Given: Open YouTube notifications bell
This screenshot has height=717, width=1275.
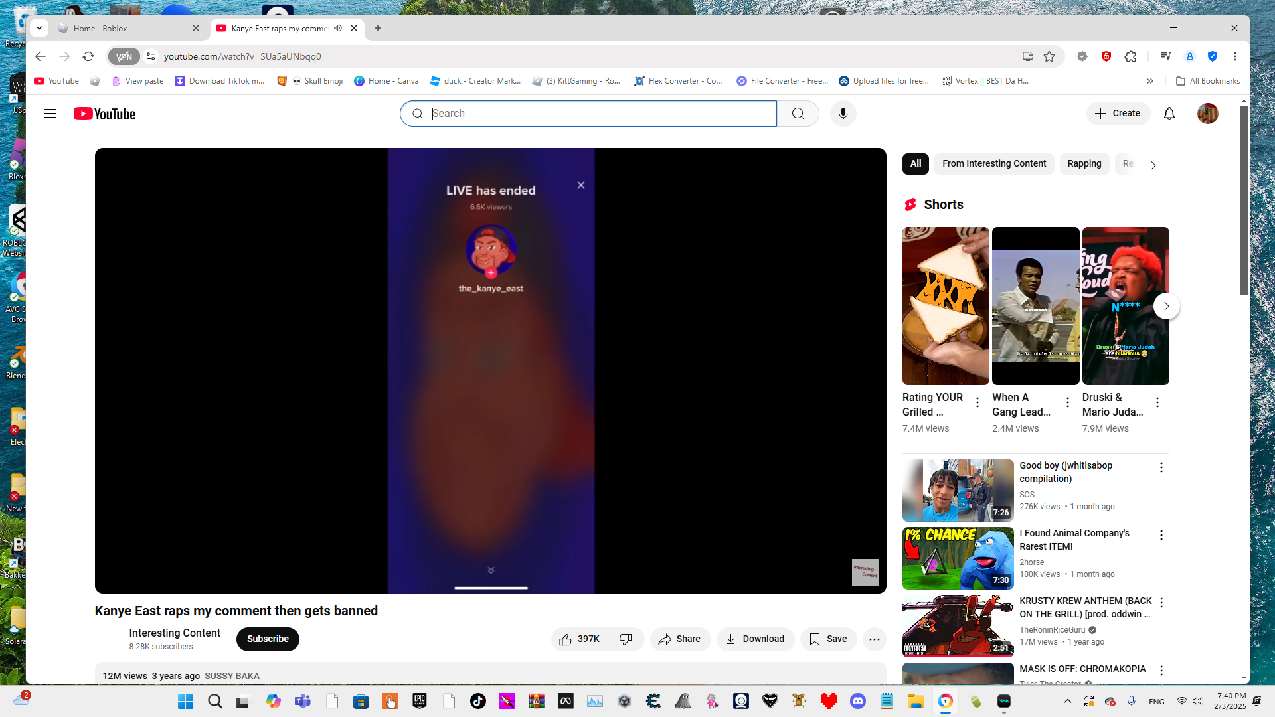Looking at the screenshot, I should (1169, 114).
